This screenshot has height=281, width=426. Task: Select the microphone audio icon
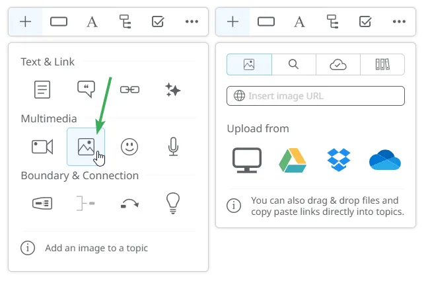(x=173, y=147)
